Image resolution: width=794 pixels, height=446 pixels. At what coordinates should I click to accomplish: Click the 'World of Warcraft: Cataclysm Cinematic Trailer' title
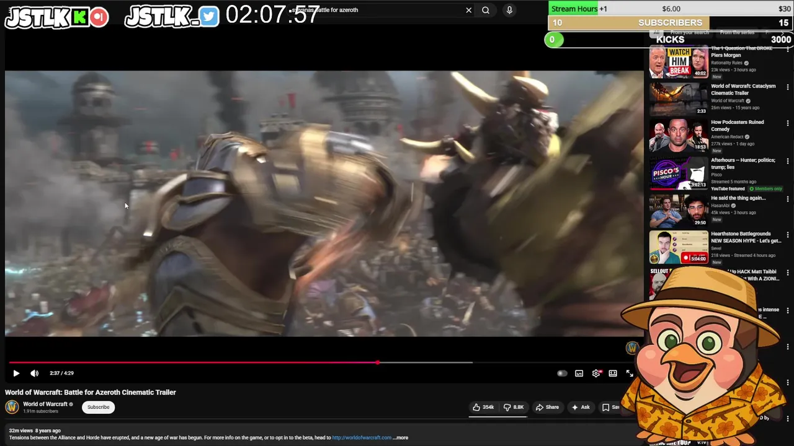743,90
